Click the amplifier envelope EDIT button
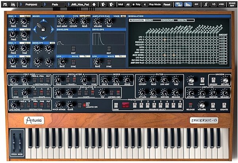The width and height of the screenshot is (238, 163). pyautogui.click(x=109, y=49)
